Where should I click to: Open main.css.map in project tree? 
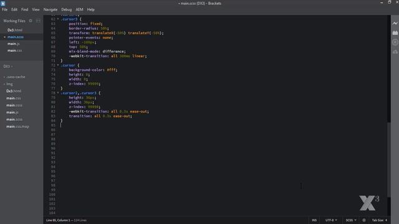[17, 126]
